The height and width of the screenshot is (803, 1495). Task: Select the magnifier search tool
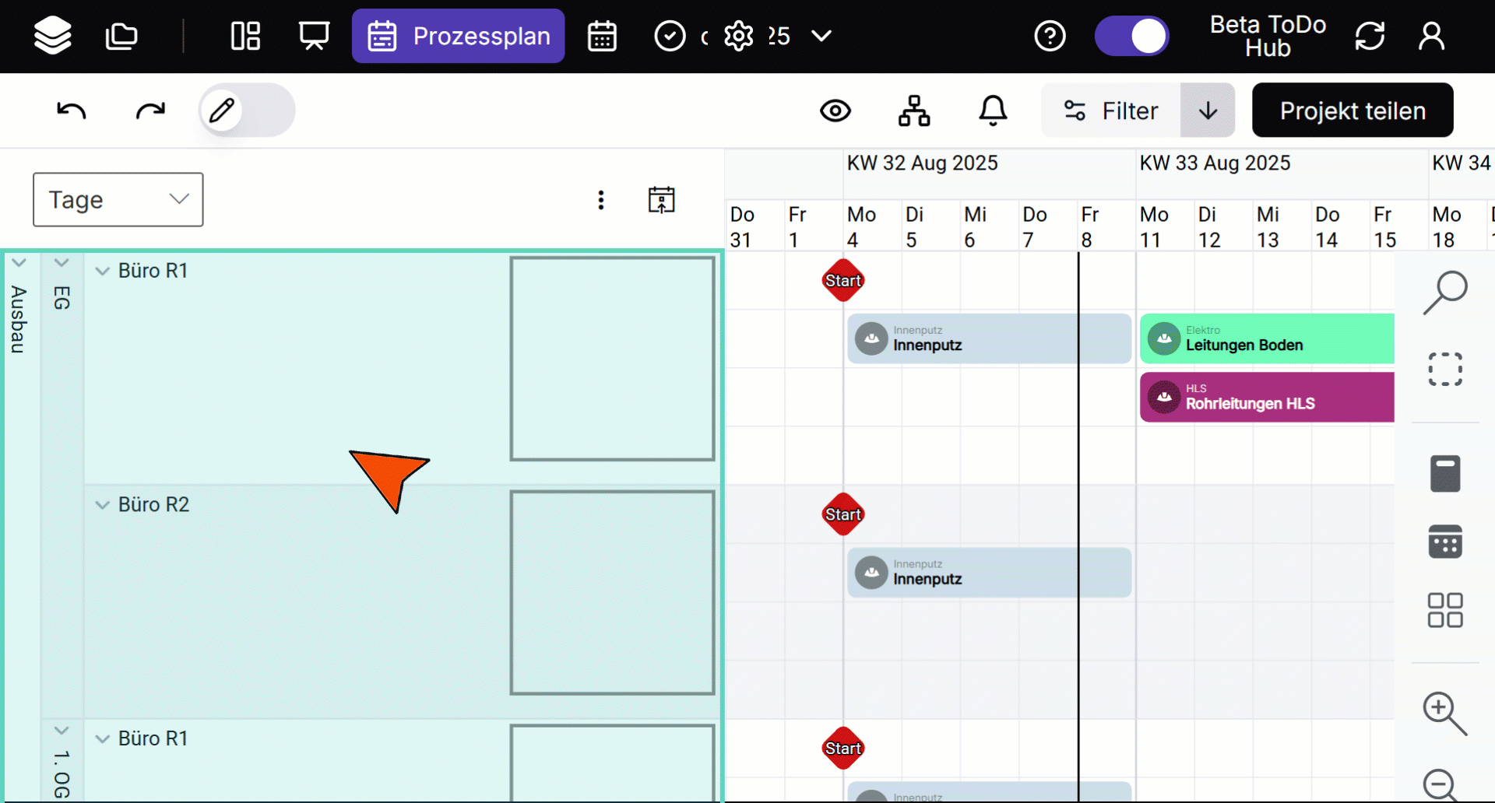point(1445,293)
